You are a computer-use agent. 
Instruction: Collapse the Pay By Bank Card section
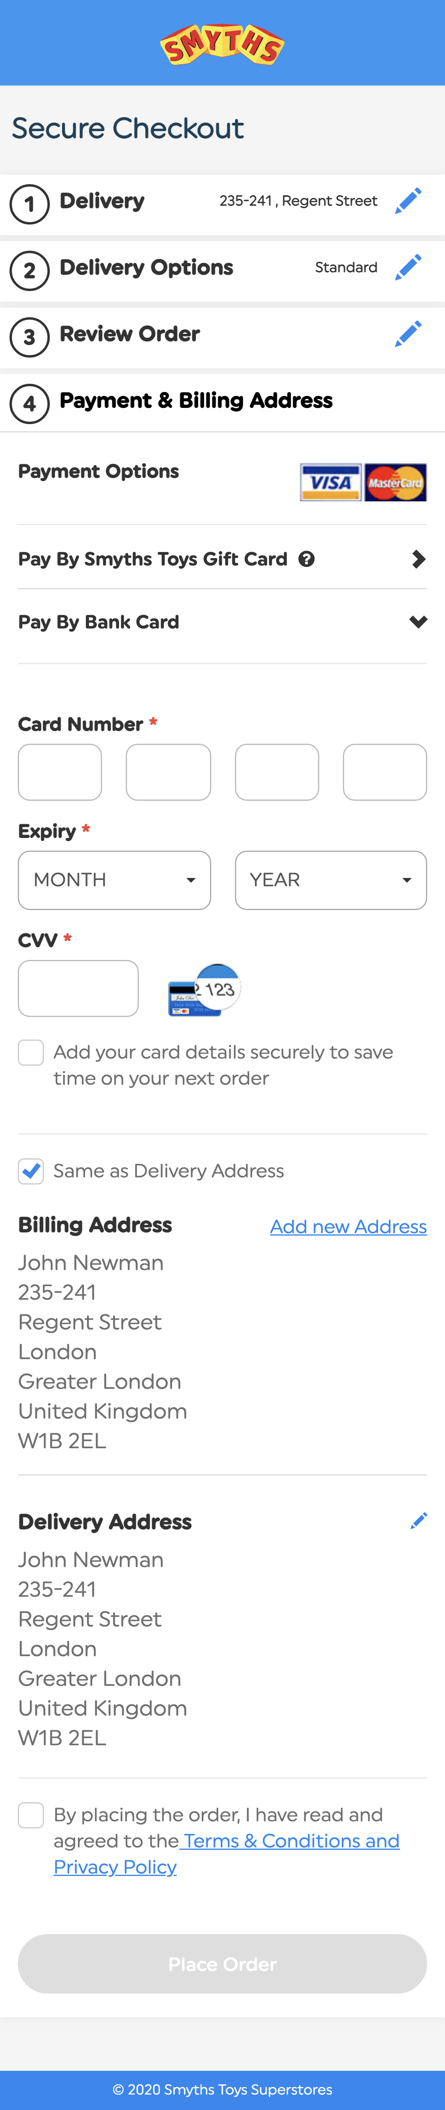coord(418,623)
